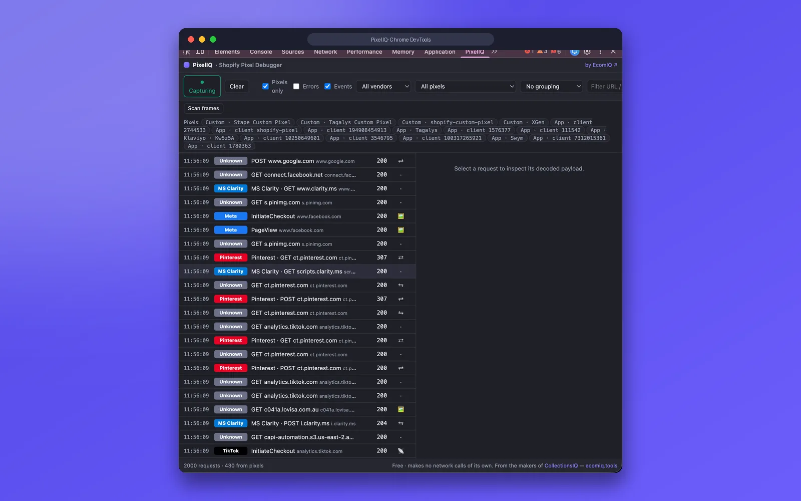Select the Custom · shopify-custom-pixel chip
801x501 pixels.
point(448,122)
